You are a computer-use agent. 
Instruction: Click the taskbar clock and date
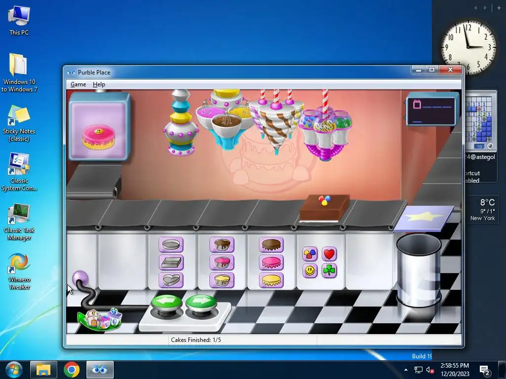click(x=455, y=370)
